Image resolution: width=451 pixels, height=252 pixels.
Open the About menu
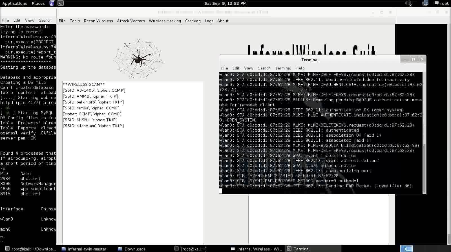click(223, 21)
